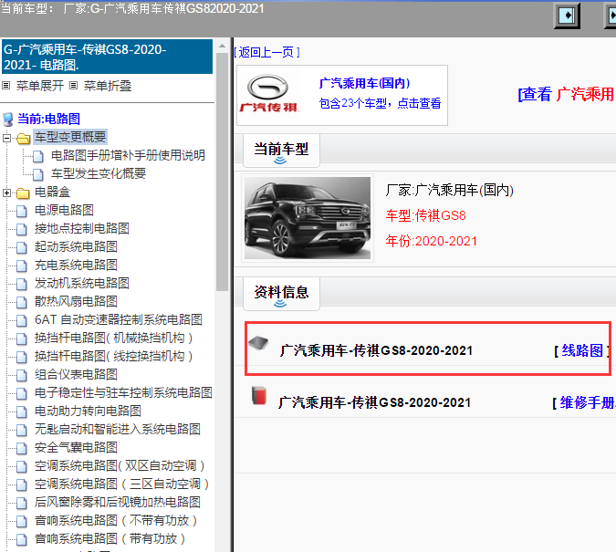
Task: Open the 线路图 link
Action: click(582, 350)
